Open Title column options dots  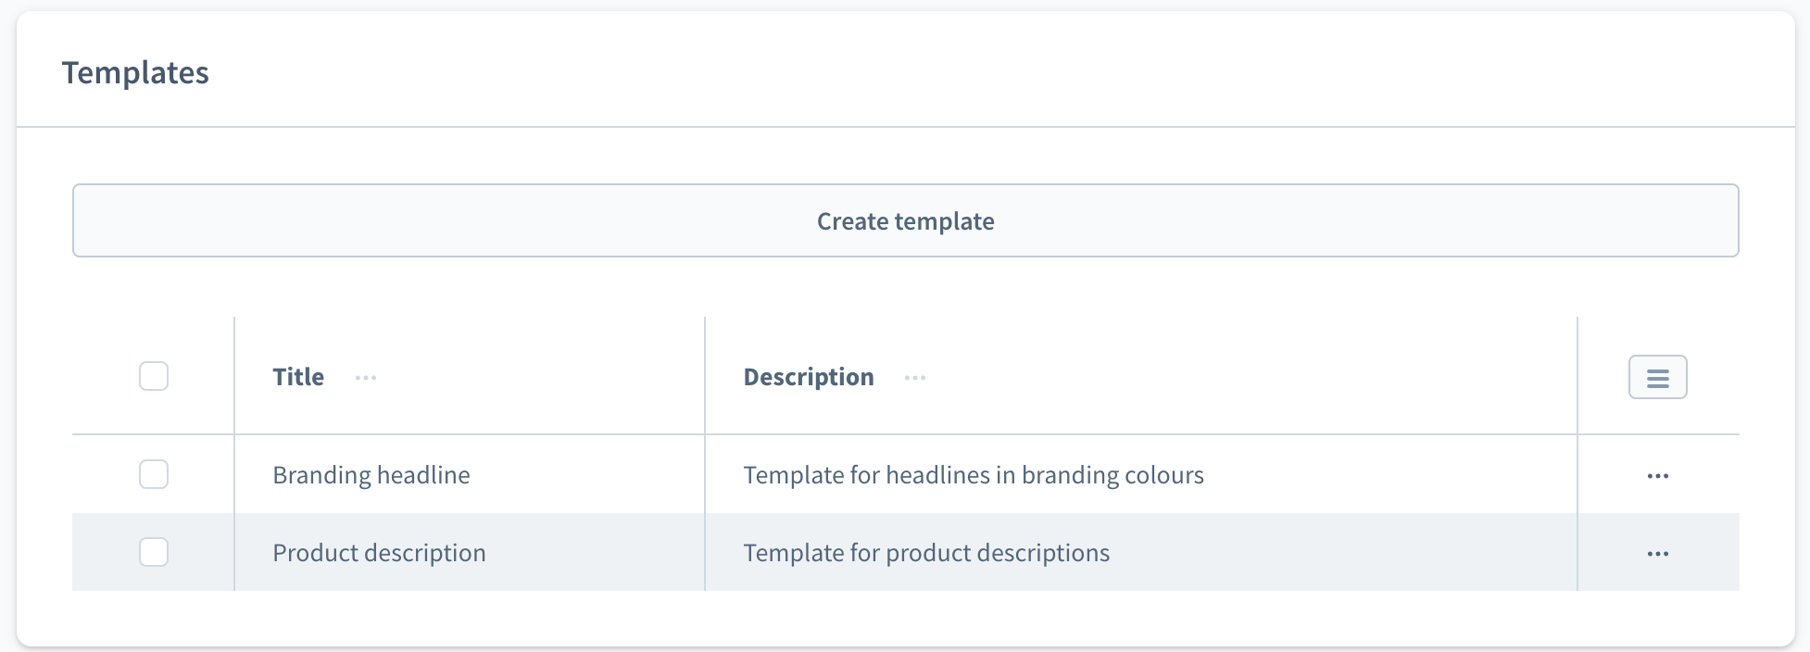[366, 378]
